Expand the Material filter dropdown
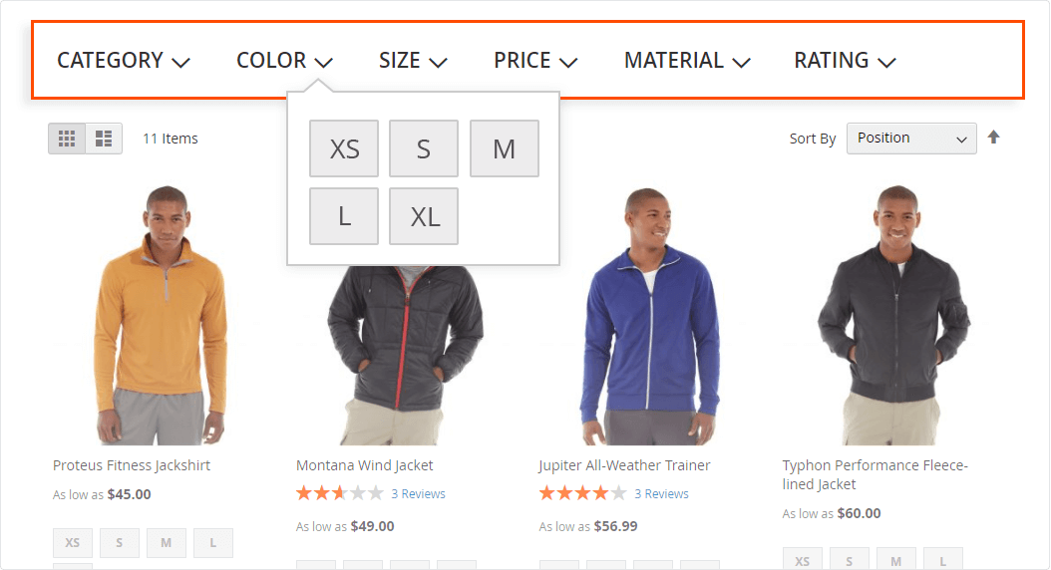Image resolution: width=1051 pixels, height=570 pixels. [x=686, y=61]
